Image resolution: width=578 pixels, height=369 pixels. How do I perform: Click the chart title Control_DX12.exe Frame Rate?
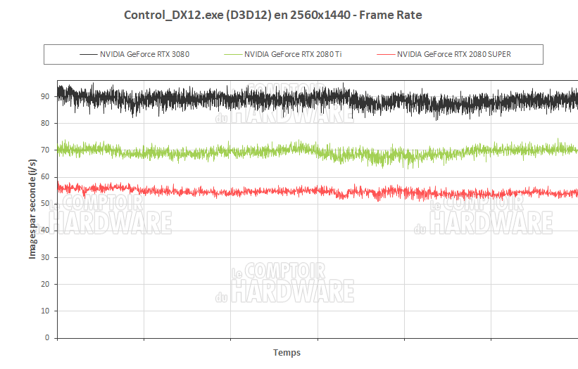272,15
